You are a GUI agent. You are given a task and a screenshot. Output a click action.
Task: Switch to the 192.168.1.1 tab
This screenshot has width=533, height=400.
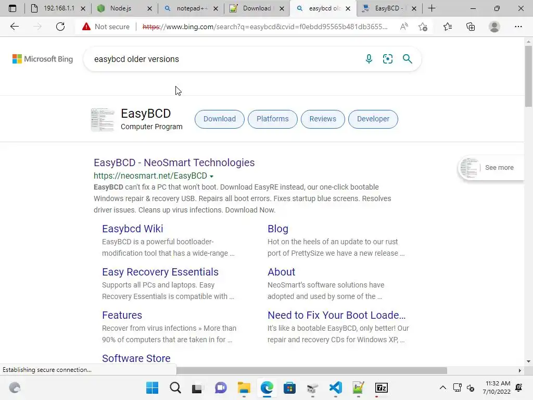(x=58, y=8)
